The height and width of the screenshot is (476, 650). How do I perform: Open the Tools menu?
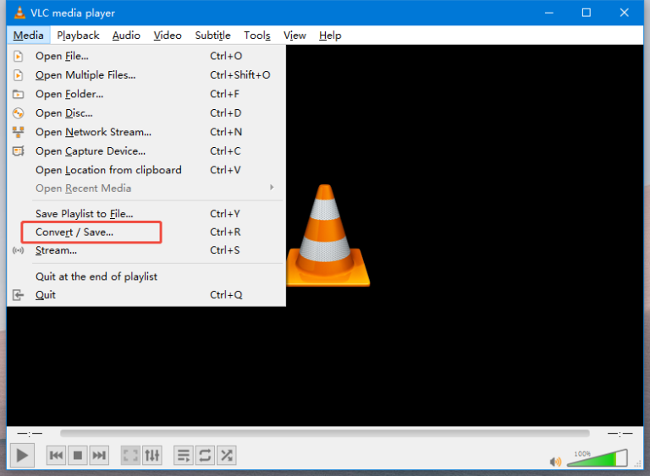click(257, 36)
